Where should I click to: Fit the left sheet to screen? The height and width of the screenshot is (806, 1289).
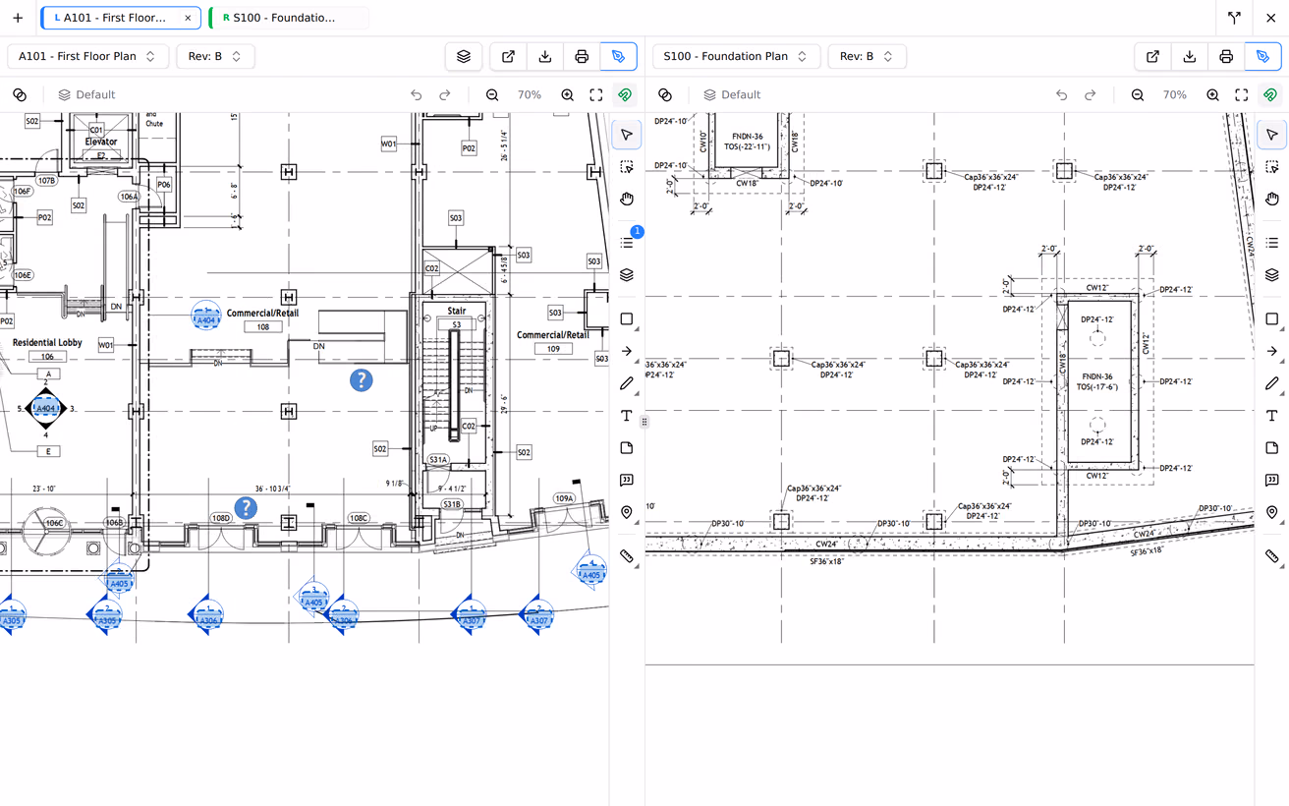pyautogui.click(x=596, y=94)
